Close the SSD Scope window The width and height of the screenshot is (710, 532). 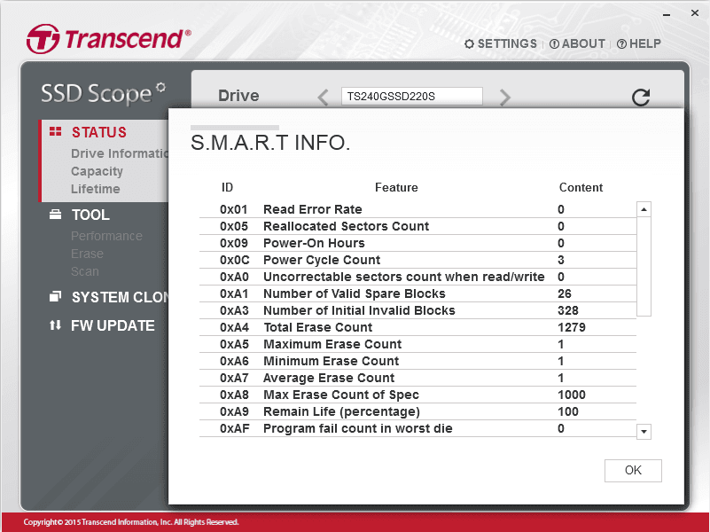point(695,13)
